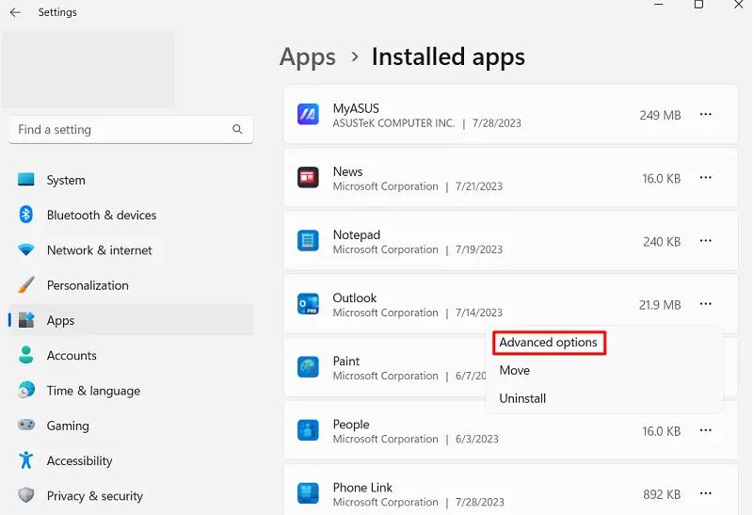Toggle the three-dot menu for Outlook
This screenshot has height=515, width=754.
coord(705,304)
